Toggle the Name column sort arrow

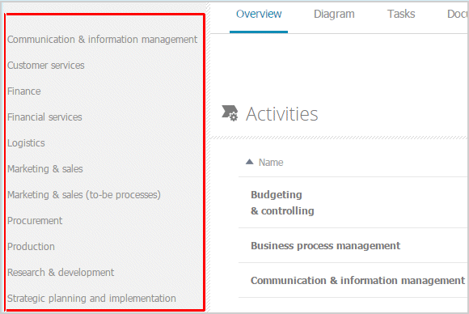pyautogui.click(x=249, y=162)
